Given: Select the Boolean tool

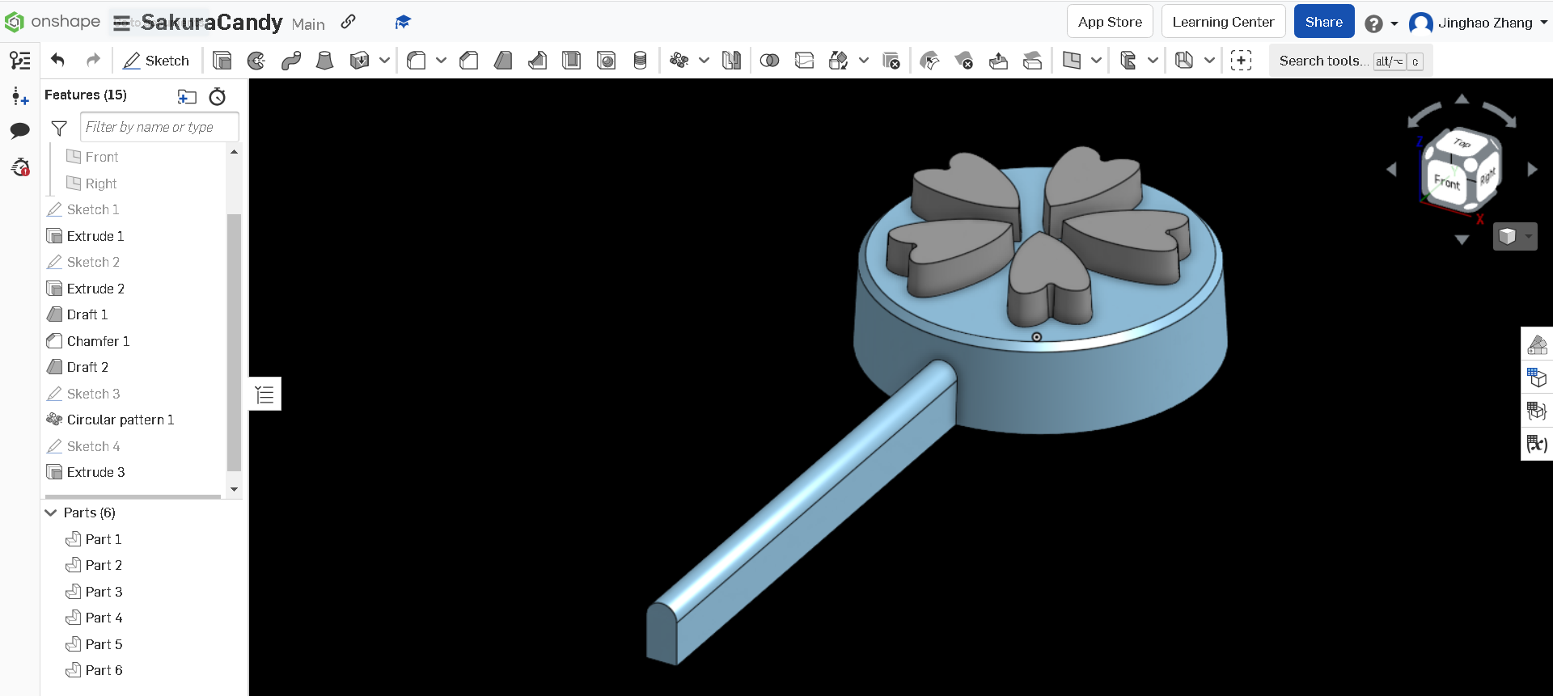Looking at the screenshot, I should [770, 61].
